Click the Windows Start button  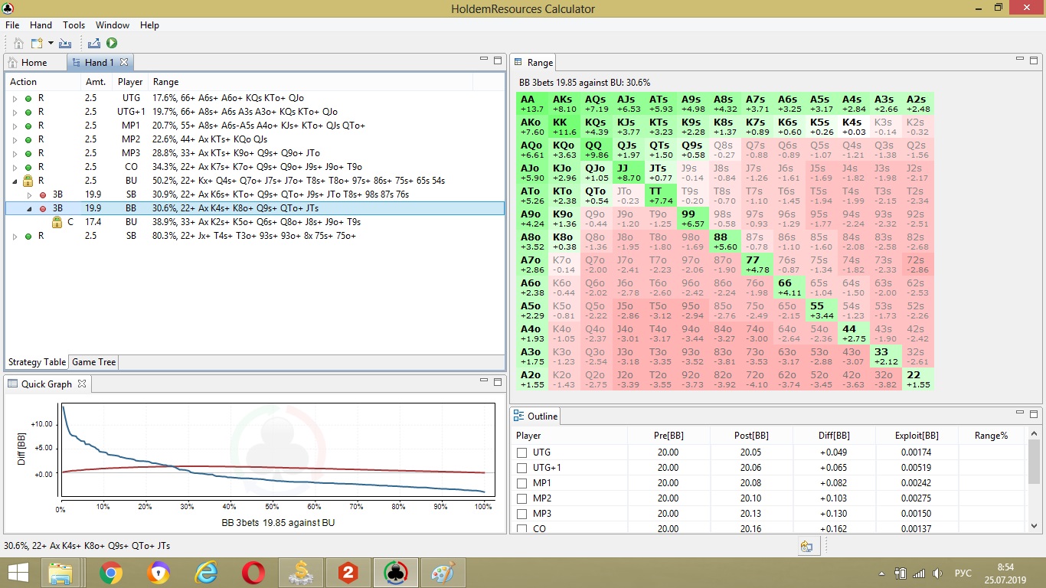[x=18, y=573]
